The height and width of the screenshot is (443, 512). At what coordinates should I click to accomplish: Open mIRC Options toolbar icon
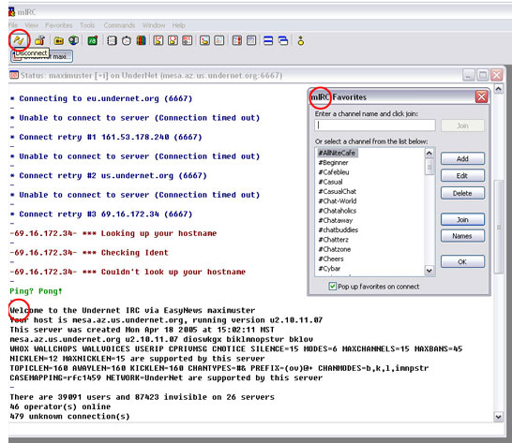click(x=39, y=40)
